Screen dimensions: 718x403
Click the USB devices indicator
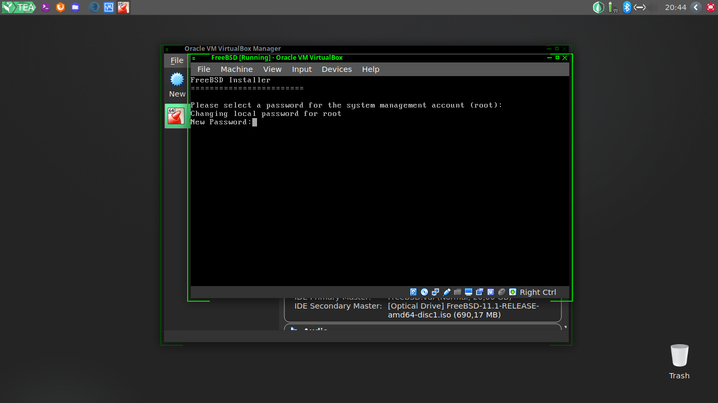point(447,292)
